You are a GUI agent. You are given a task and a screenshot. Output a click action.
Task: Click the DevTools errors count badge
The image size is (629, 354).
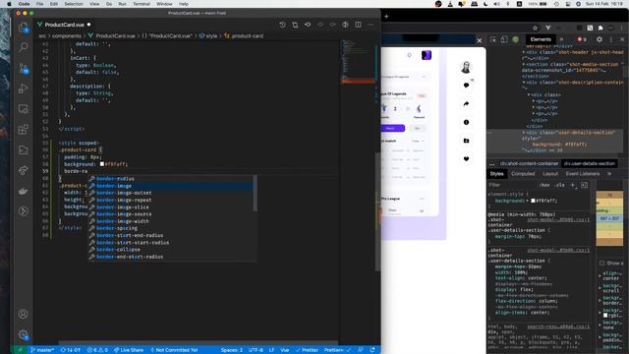581,39
